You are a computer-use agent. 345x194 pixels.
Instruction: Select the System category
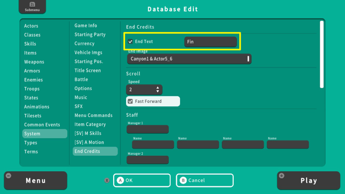[x=45, y=133]
